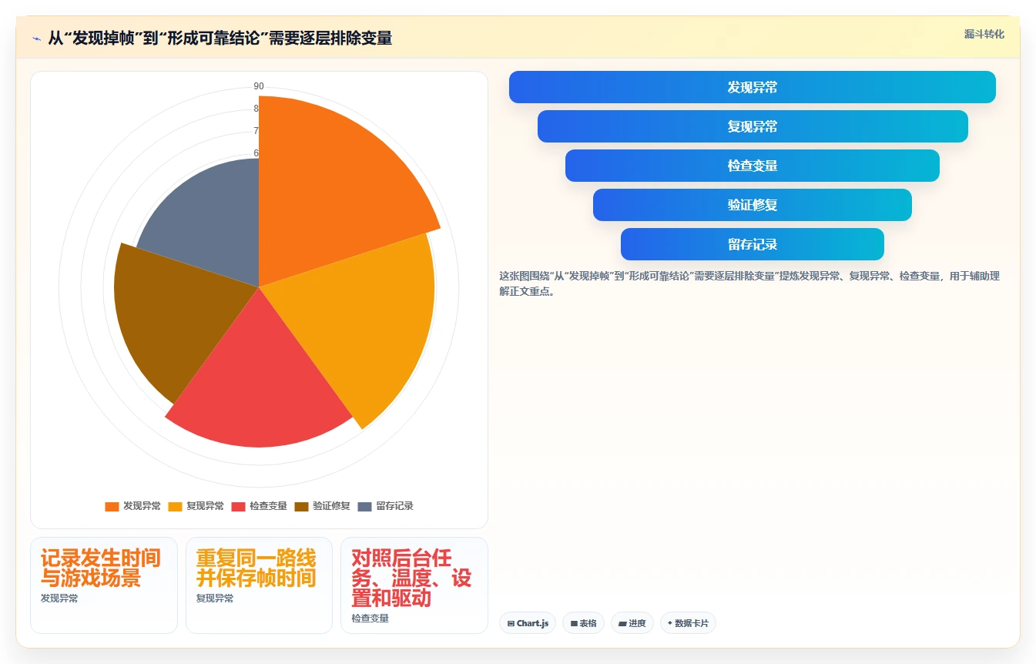Select the 进度 tag chip
The height and width of the screenshot is (664, 1036).
(632, 623)
